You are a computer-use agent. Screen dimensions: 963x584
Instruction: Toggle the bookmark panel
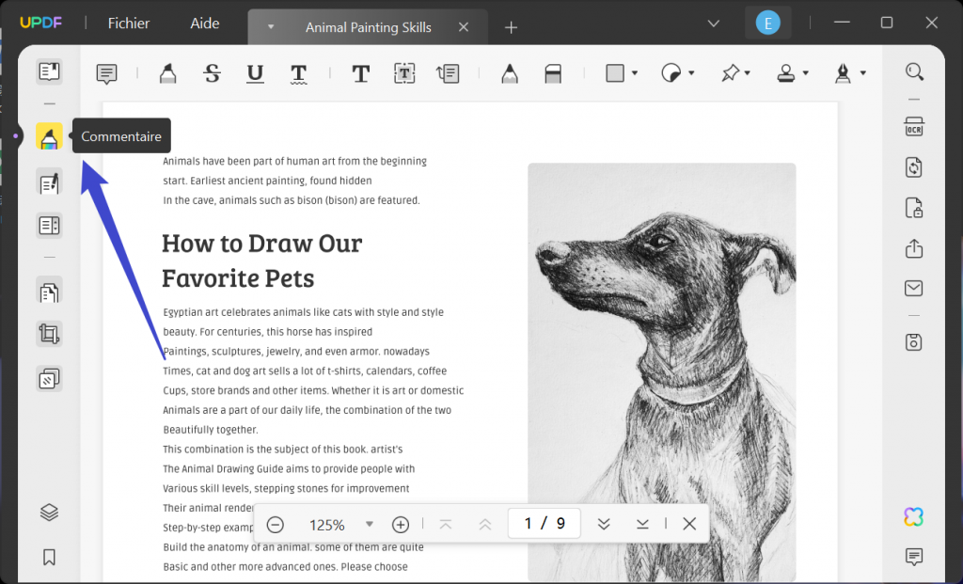[x=49, y=557]
